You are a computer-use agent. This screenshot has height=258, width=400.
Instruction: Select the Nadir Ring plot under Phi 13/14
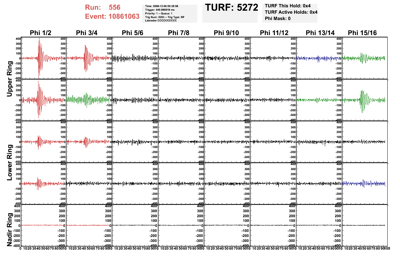319,225
